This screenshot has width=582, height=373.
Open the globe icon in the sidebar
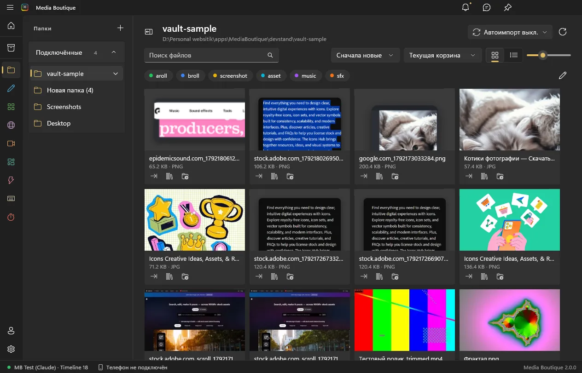[x=11, y=125]
